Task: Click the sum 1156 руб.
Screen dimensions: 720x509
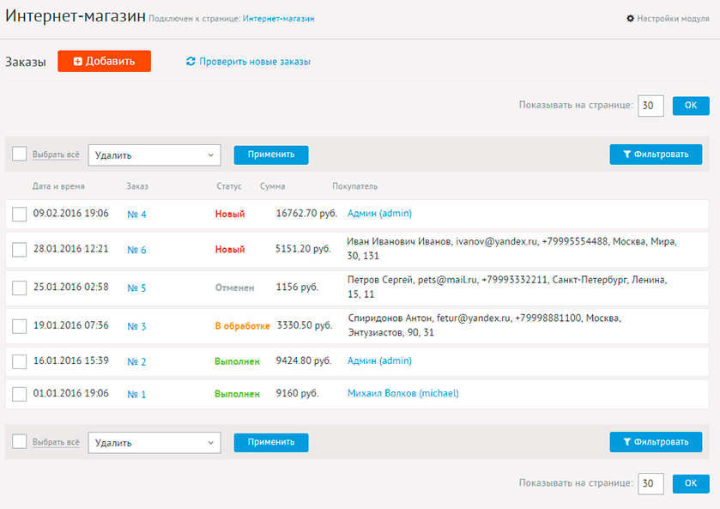Action: click(297, 287)
